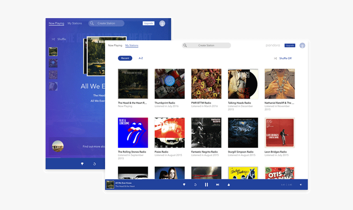Click My Stations tab in back purple window

tap(75, 23)
